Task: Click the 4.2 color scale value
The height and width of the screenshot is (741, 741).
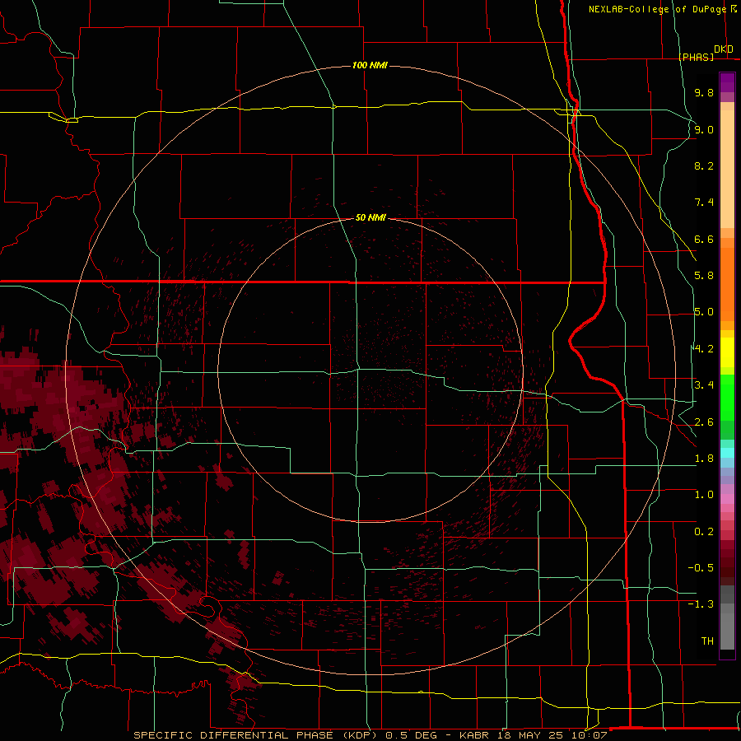Action: [704, 349]
